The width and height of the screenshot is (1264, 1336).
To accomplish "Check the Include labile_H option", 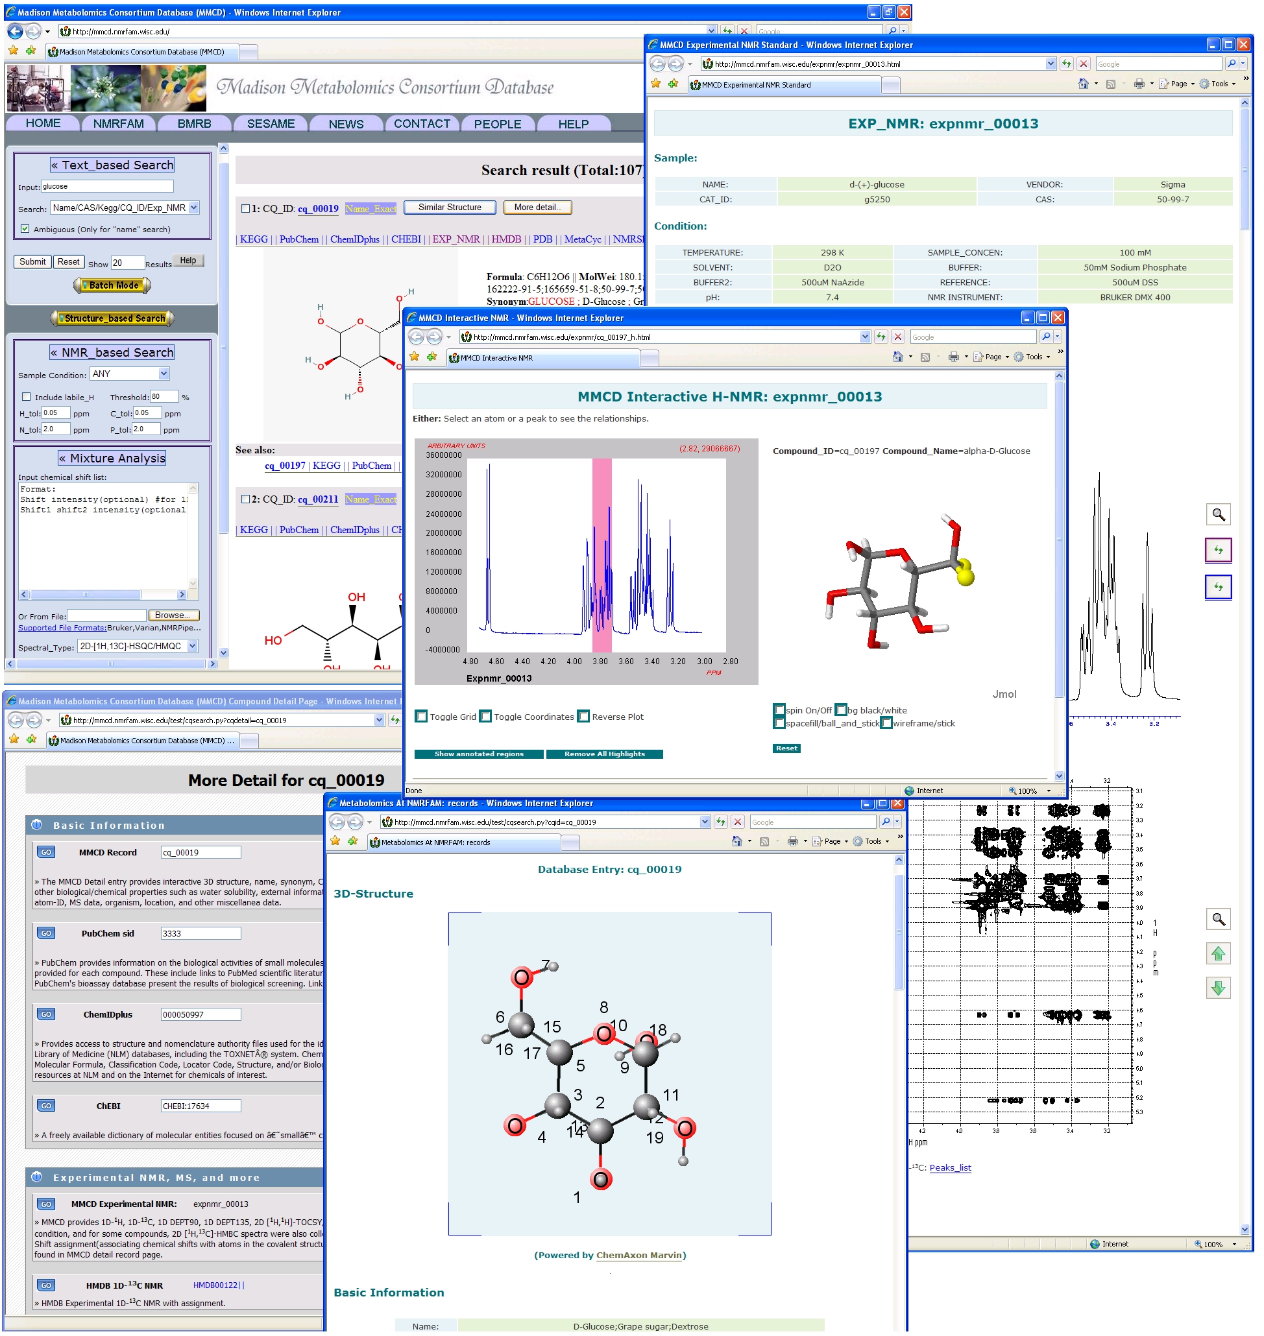I will click(x=26, y=398).
